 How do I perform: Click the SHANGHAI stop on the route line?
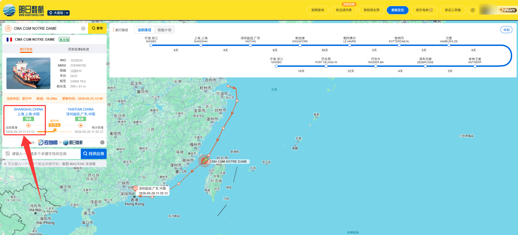201,45
